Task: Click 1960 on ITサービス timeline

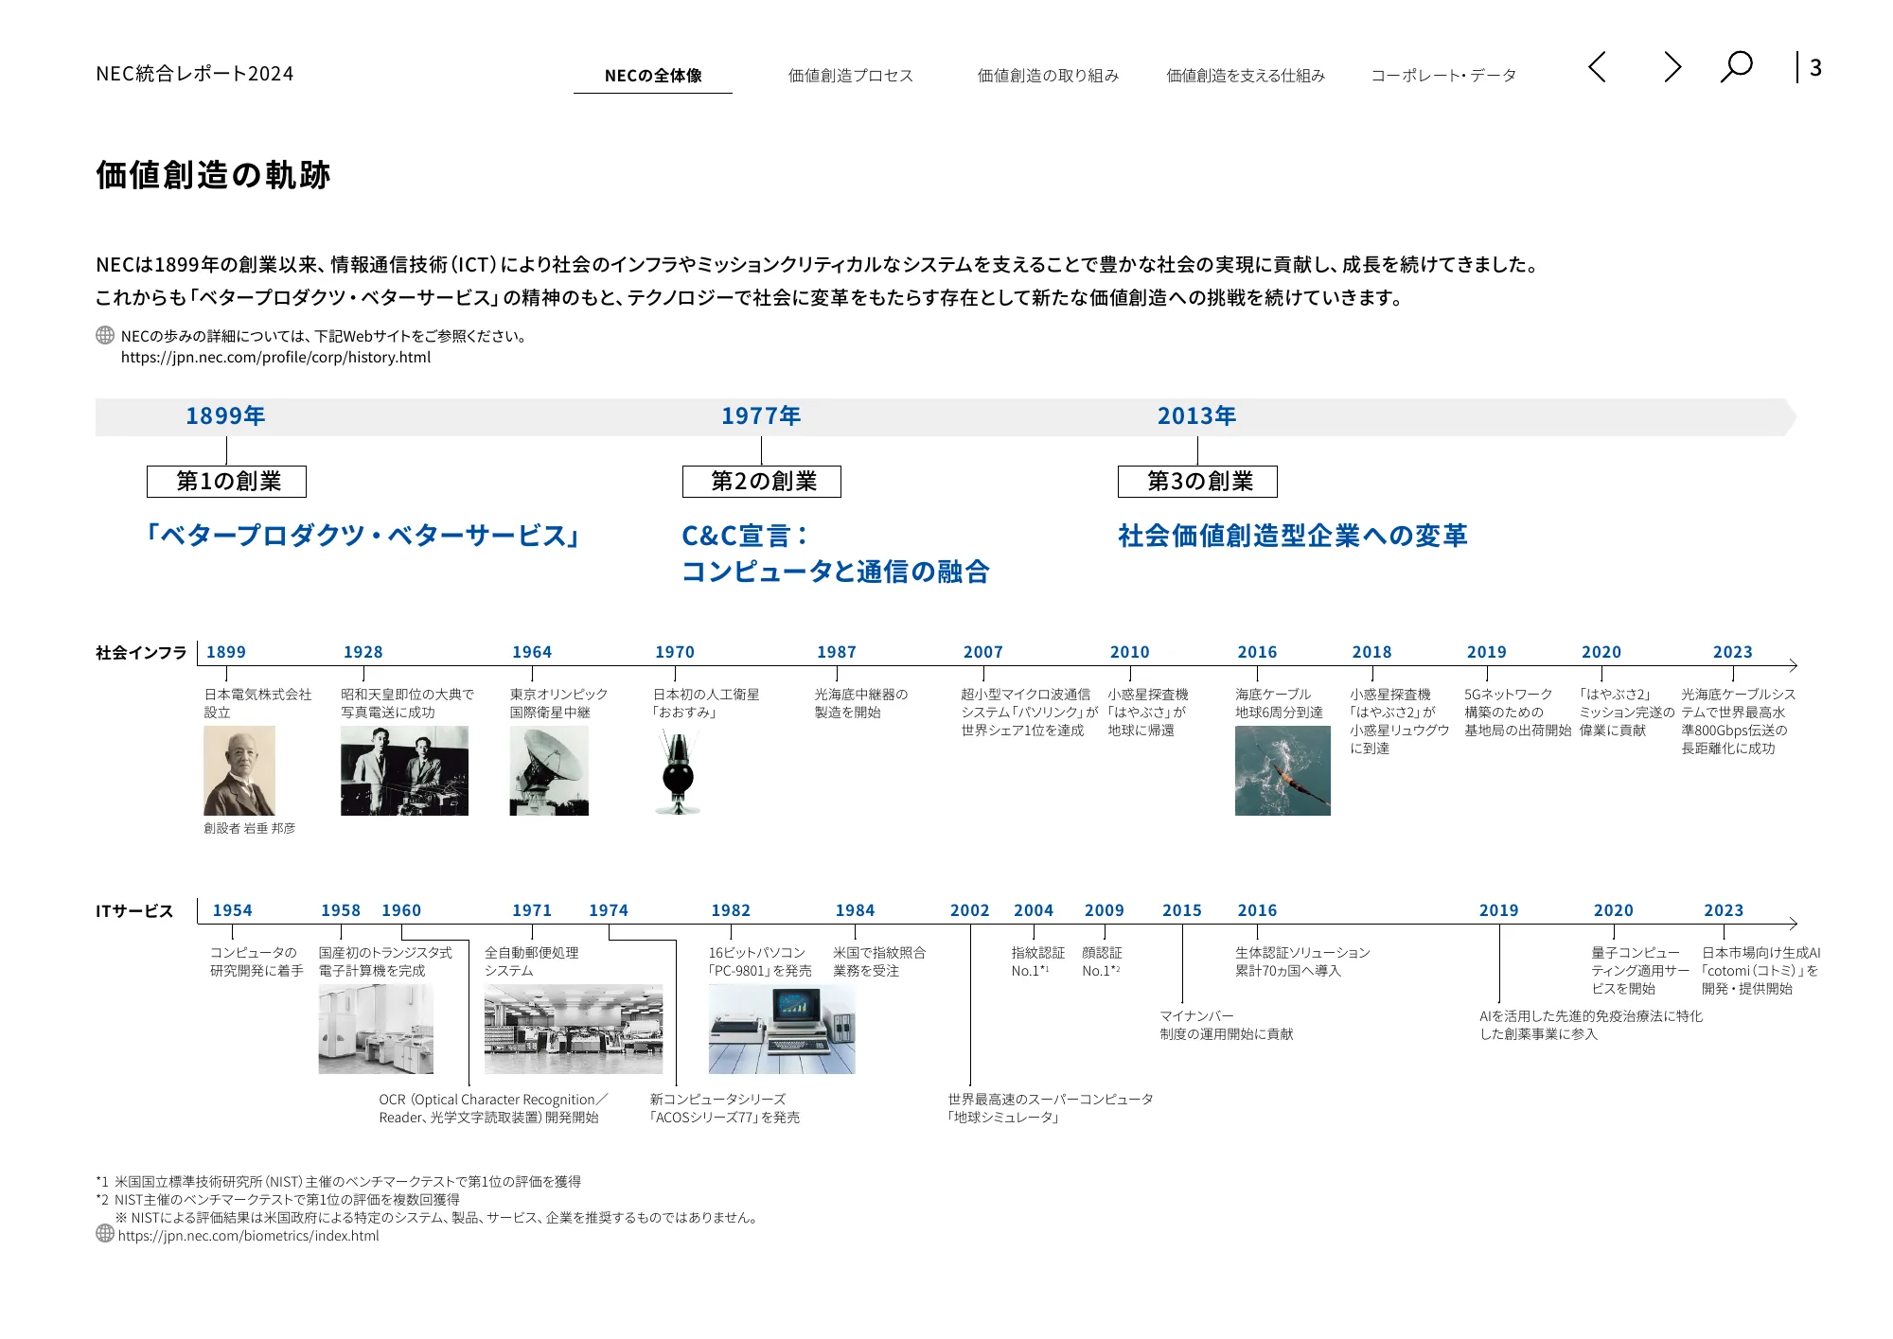Action: click(401, 910)
